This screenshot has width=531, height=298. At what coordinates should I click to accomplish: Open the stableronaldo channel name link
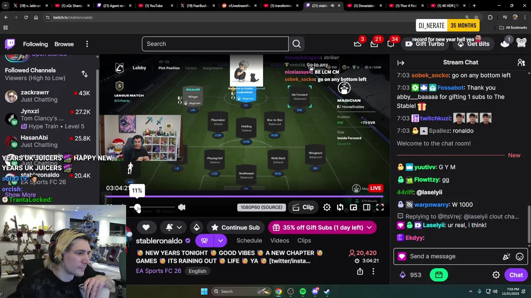pos(159,241)
